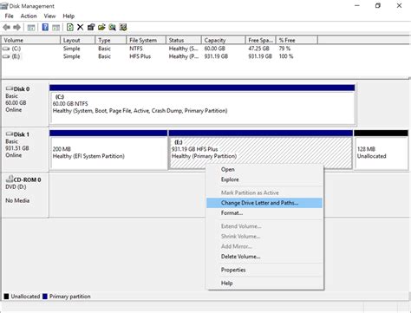Sort by the Status column header
Viewport: 411px width, 313px height.
184,40
